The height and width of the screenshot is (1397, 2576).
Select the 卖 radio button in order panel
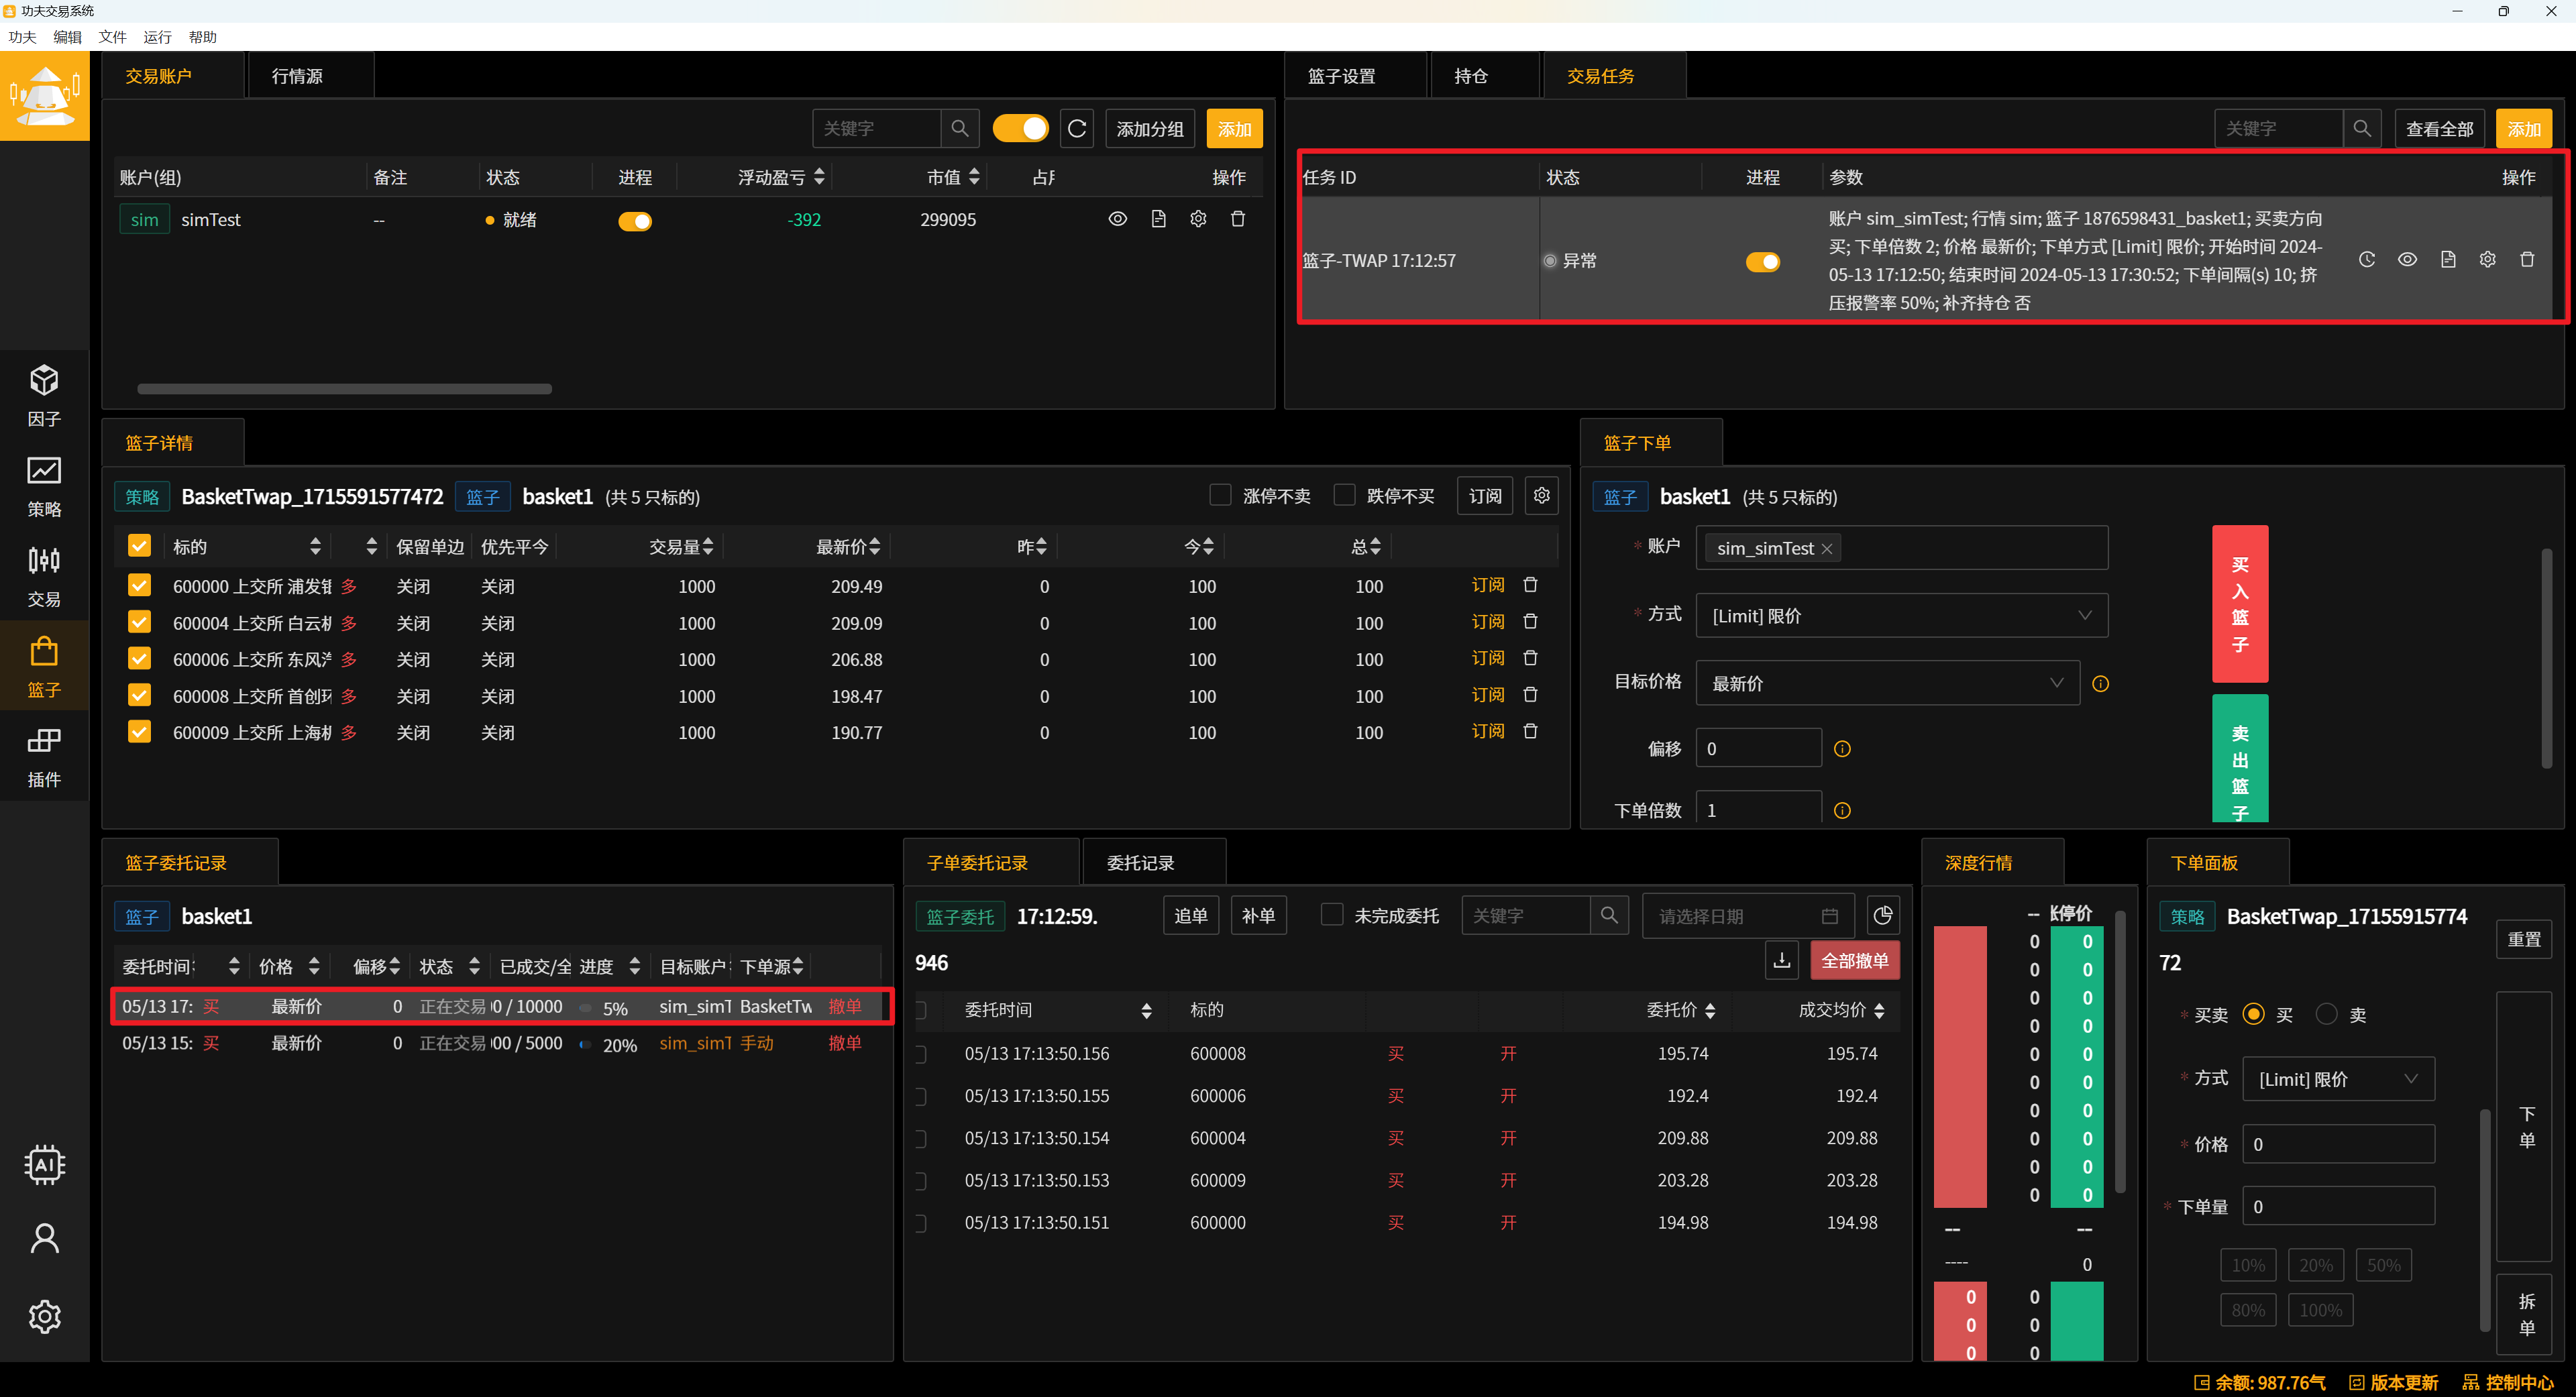[2327, 1014]
